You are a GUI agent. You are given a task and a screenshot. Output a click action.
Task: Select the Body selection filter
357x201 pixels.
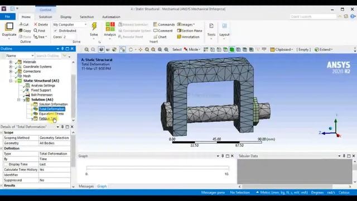tap(232, 50)
